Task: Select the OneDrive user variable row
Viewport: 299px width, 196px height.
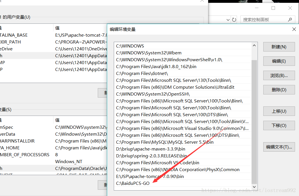Action: click(53, 49)
